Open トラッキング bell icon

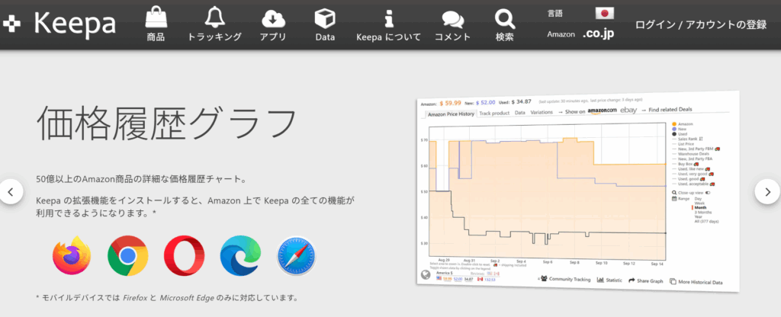(x=214, y=18)
